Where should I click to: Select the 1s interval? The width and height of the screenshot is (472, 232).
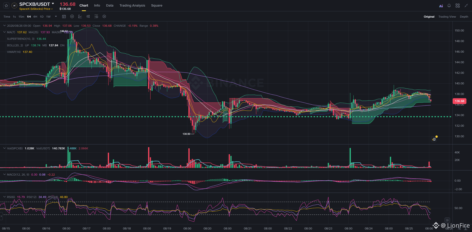(x=14, y=17)
